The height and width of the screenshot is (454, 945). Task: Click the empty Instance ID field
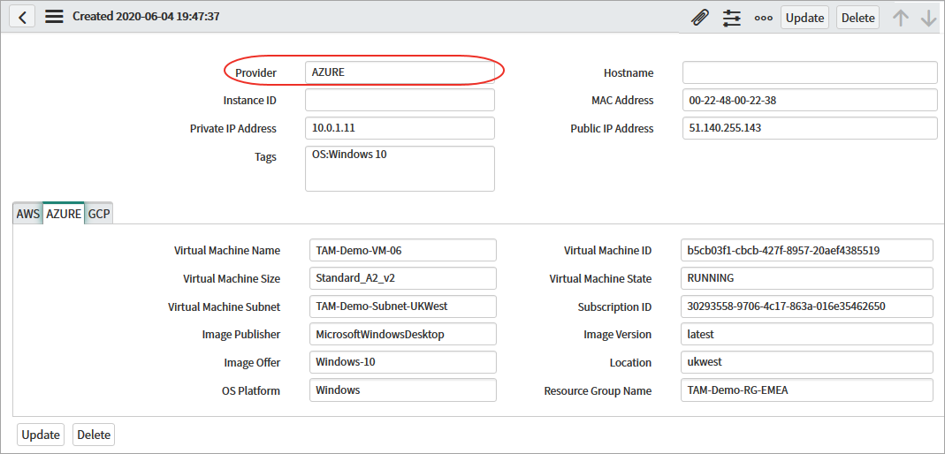400,101
